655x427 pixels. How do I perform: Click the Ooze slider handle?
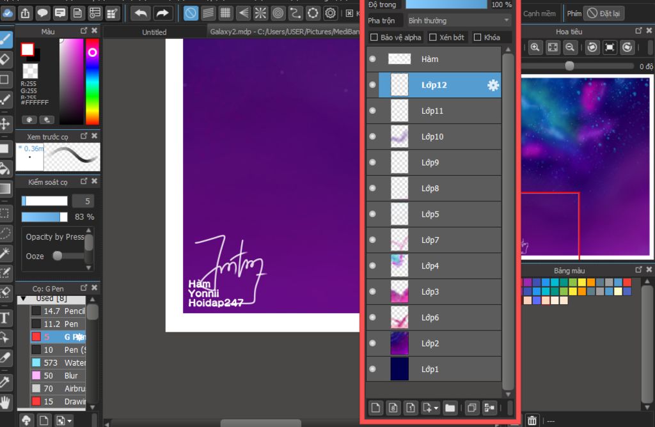pyautogui.click(x=57, y=256)
